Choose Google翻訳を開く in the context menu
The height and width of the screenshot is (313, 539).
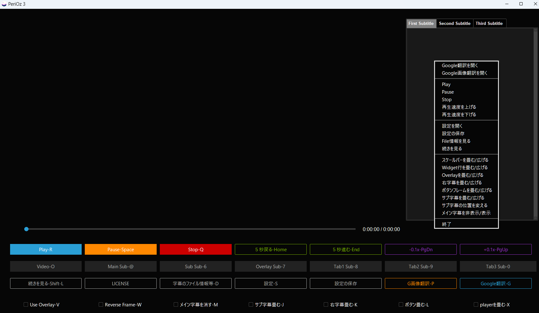point(460,66)
